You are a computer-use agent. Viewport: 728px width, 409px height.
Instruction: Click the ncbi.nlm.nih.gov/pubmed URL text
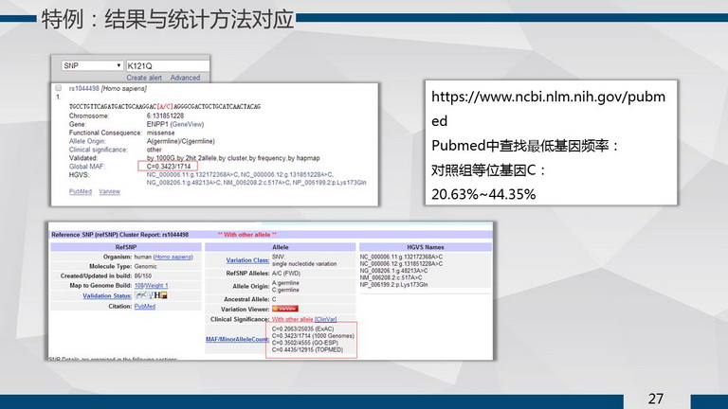click(x=548, y=109)
